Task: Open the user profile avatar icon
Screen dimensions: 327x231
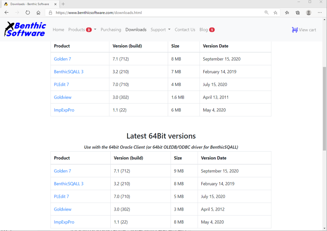Action: [309, 13]
